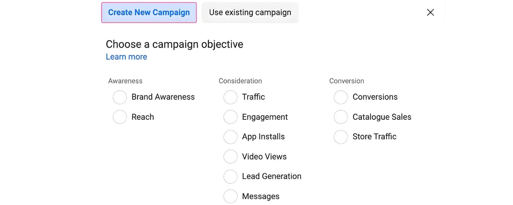Select the Catalogue Sales objective
This screenshot has width=513, height=205.
coord(341,117)
